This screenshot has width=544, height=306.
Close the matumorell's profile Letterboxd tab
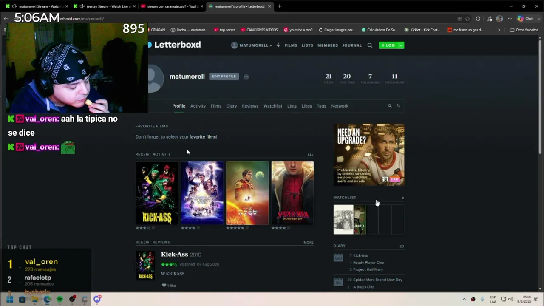click(x=269, y=6)
